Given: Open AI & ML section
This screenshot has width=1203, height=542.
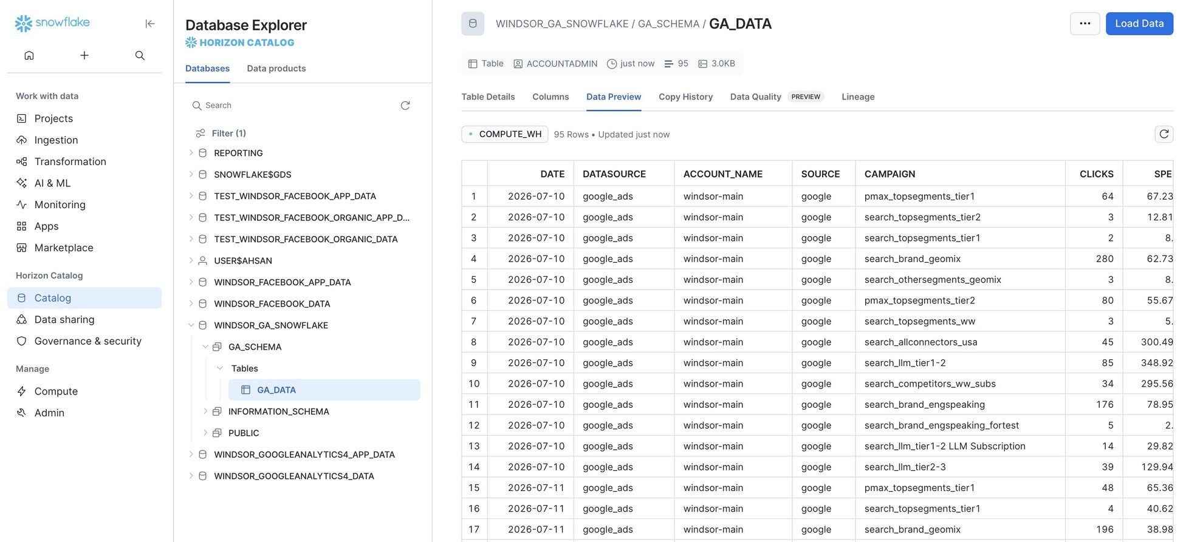Looking at the screenshot, I should tap(84, 183).
